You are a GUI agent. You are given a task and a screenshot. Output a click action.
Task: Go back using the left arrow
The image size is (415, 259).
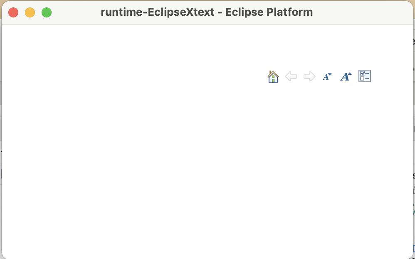(x=291, y=76)
